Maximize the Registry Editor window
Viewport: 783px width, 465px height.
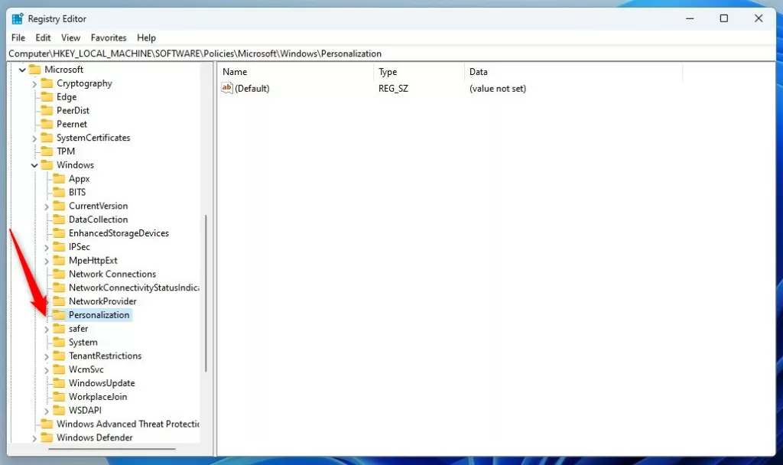[723, 18]
